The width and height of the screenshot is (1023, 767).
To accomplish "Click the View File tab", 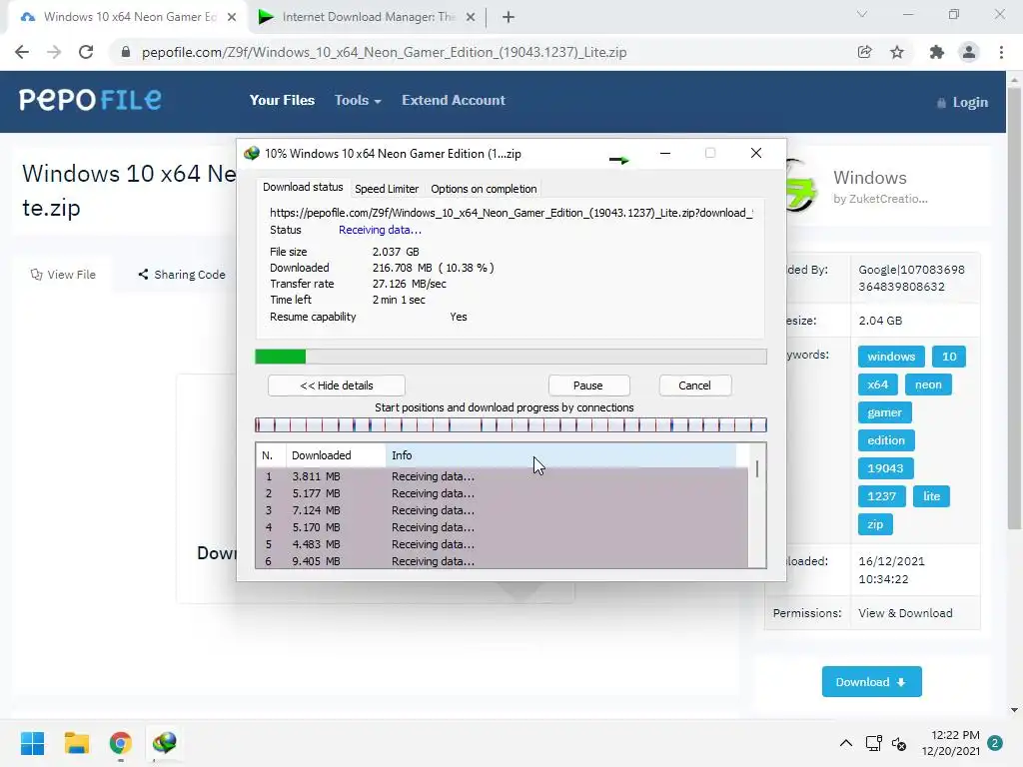I will tap(63, 275).
